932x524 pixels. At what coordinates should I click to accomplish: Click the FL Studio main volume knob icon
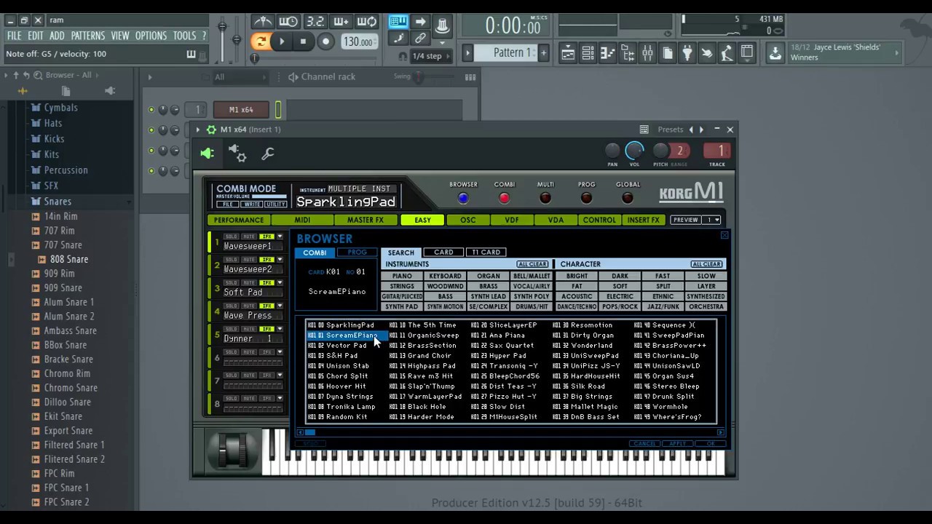pos(222,28)
